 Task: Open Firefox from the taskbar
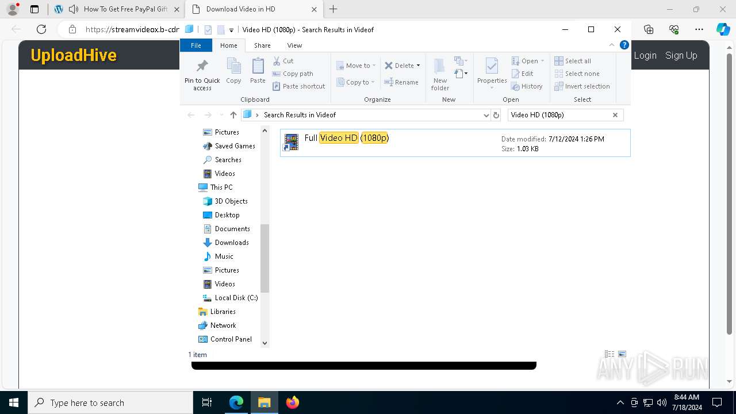click(x=292, y=402)
